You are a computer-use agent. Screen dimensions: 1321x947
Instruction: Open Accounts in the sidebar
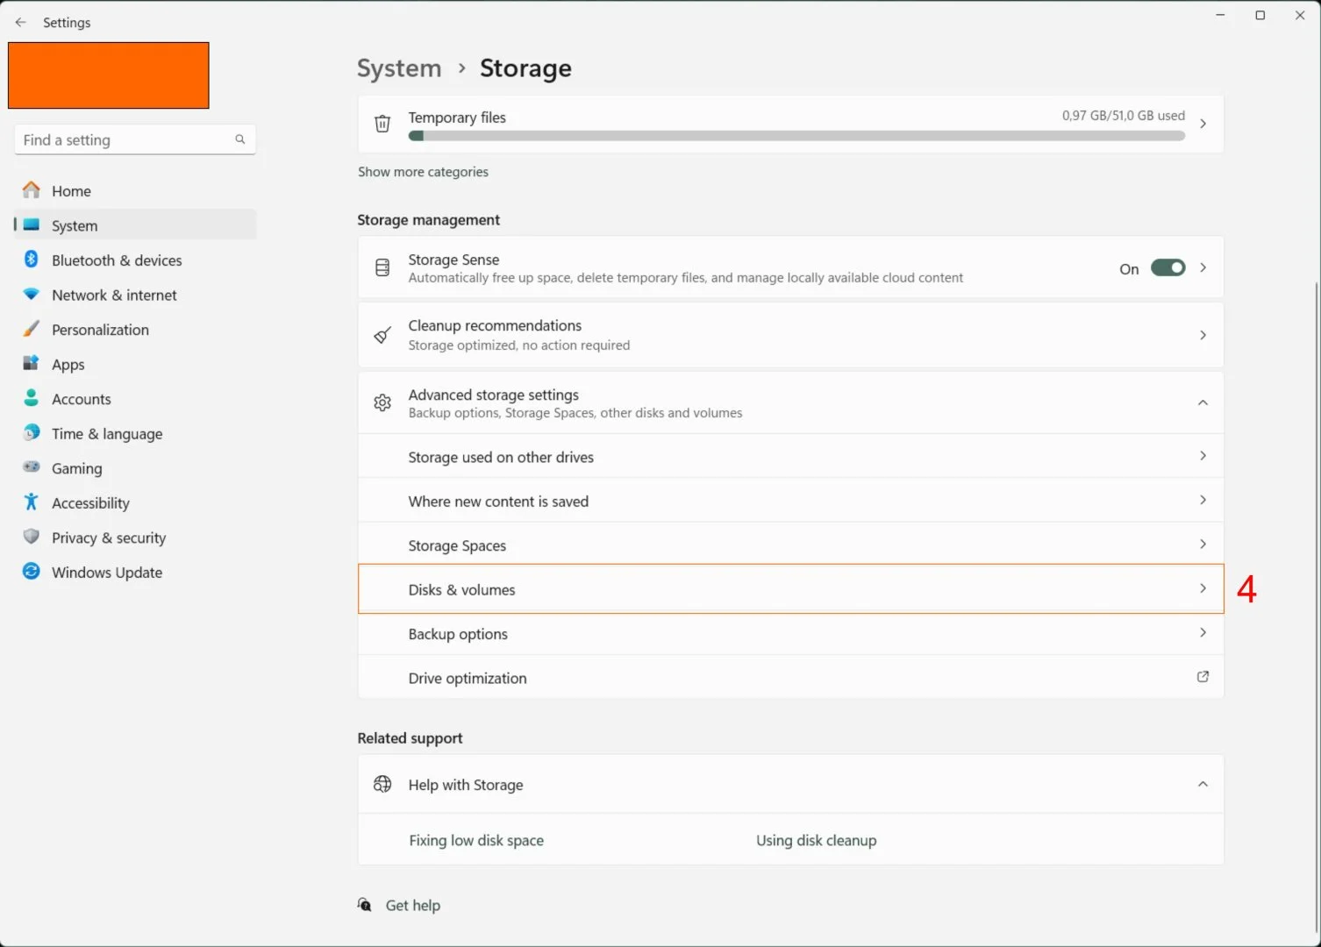(x=134, y=399)
